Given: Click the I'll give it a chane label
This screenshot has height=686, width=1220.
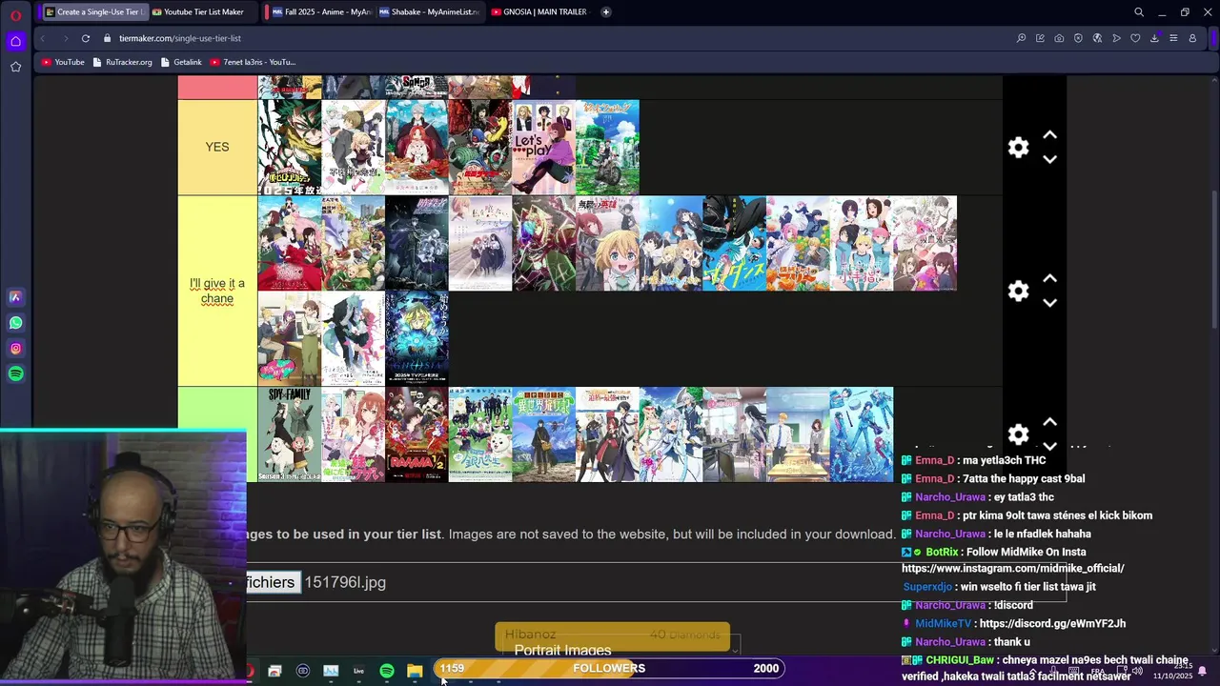Looking at the screenshot, I should click(x=217, y=291).
